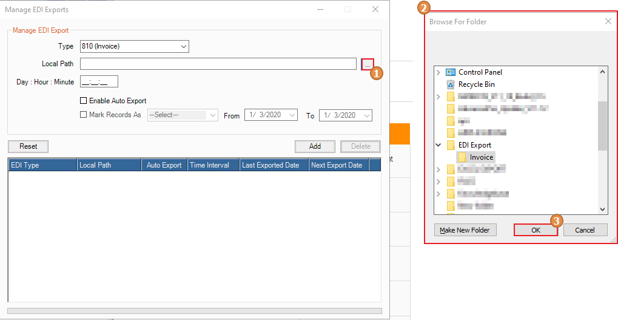The width and height of the screenshot is (618, 320).
Task: Click the Day Hour Minute input field
Action: point(99,82)
